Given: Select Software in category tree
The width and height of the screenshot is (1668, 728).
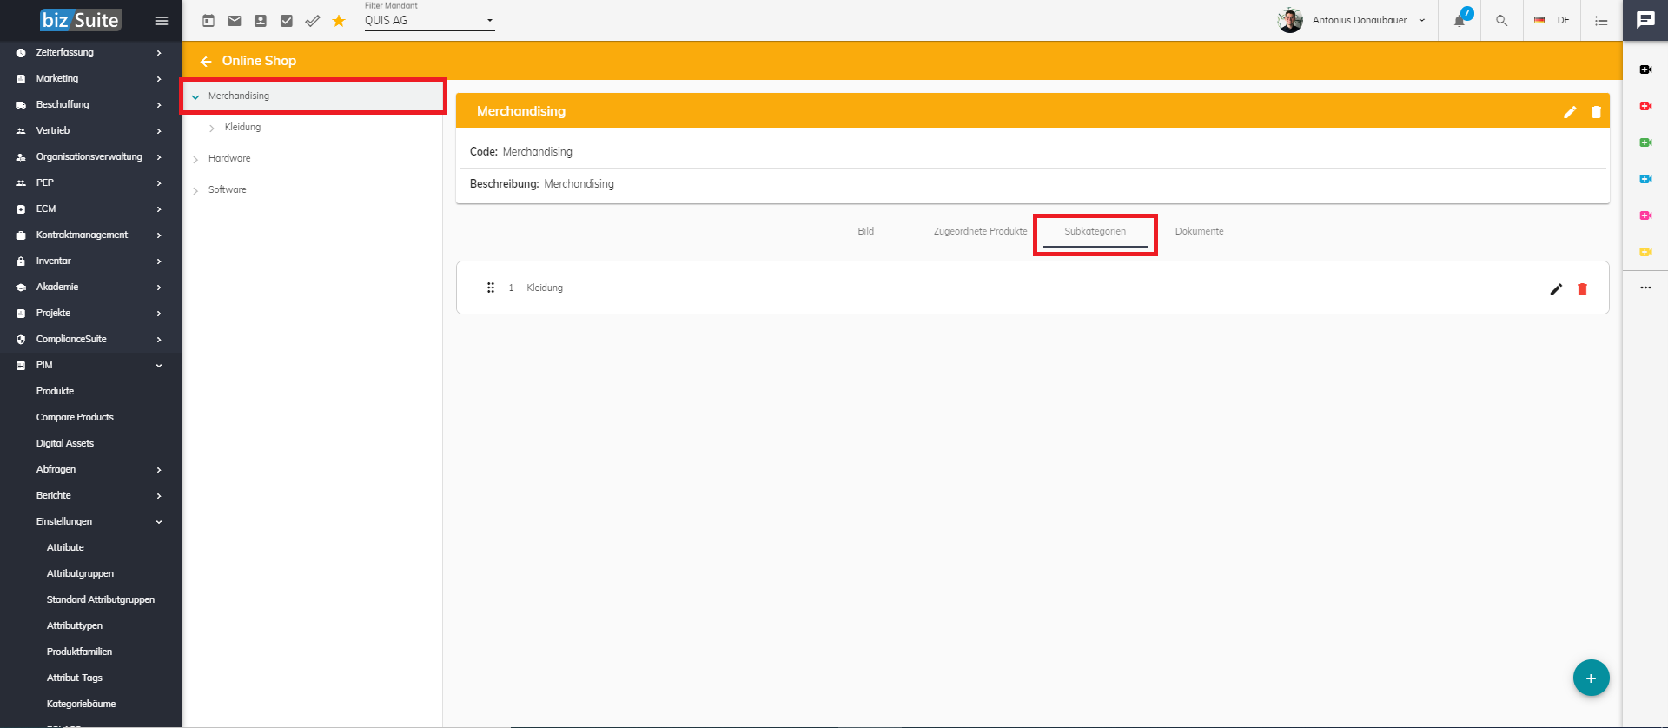Looking at the screenshot, I should tap(228, 189).
